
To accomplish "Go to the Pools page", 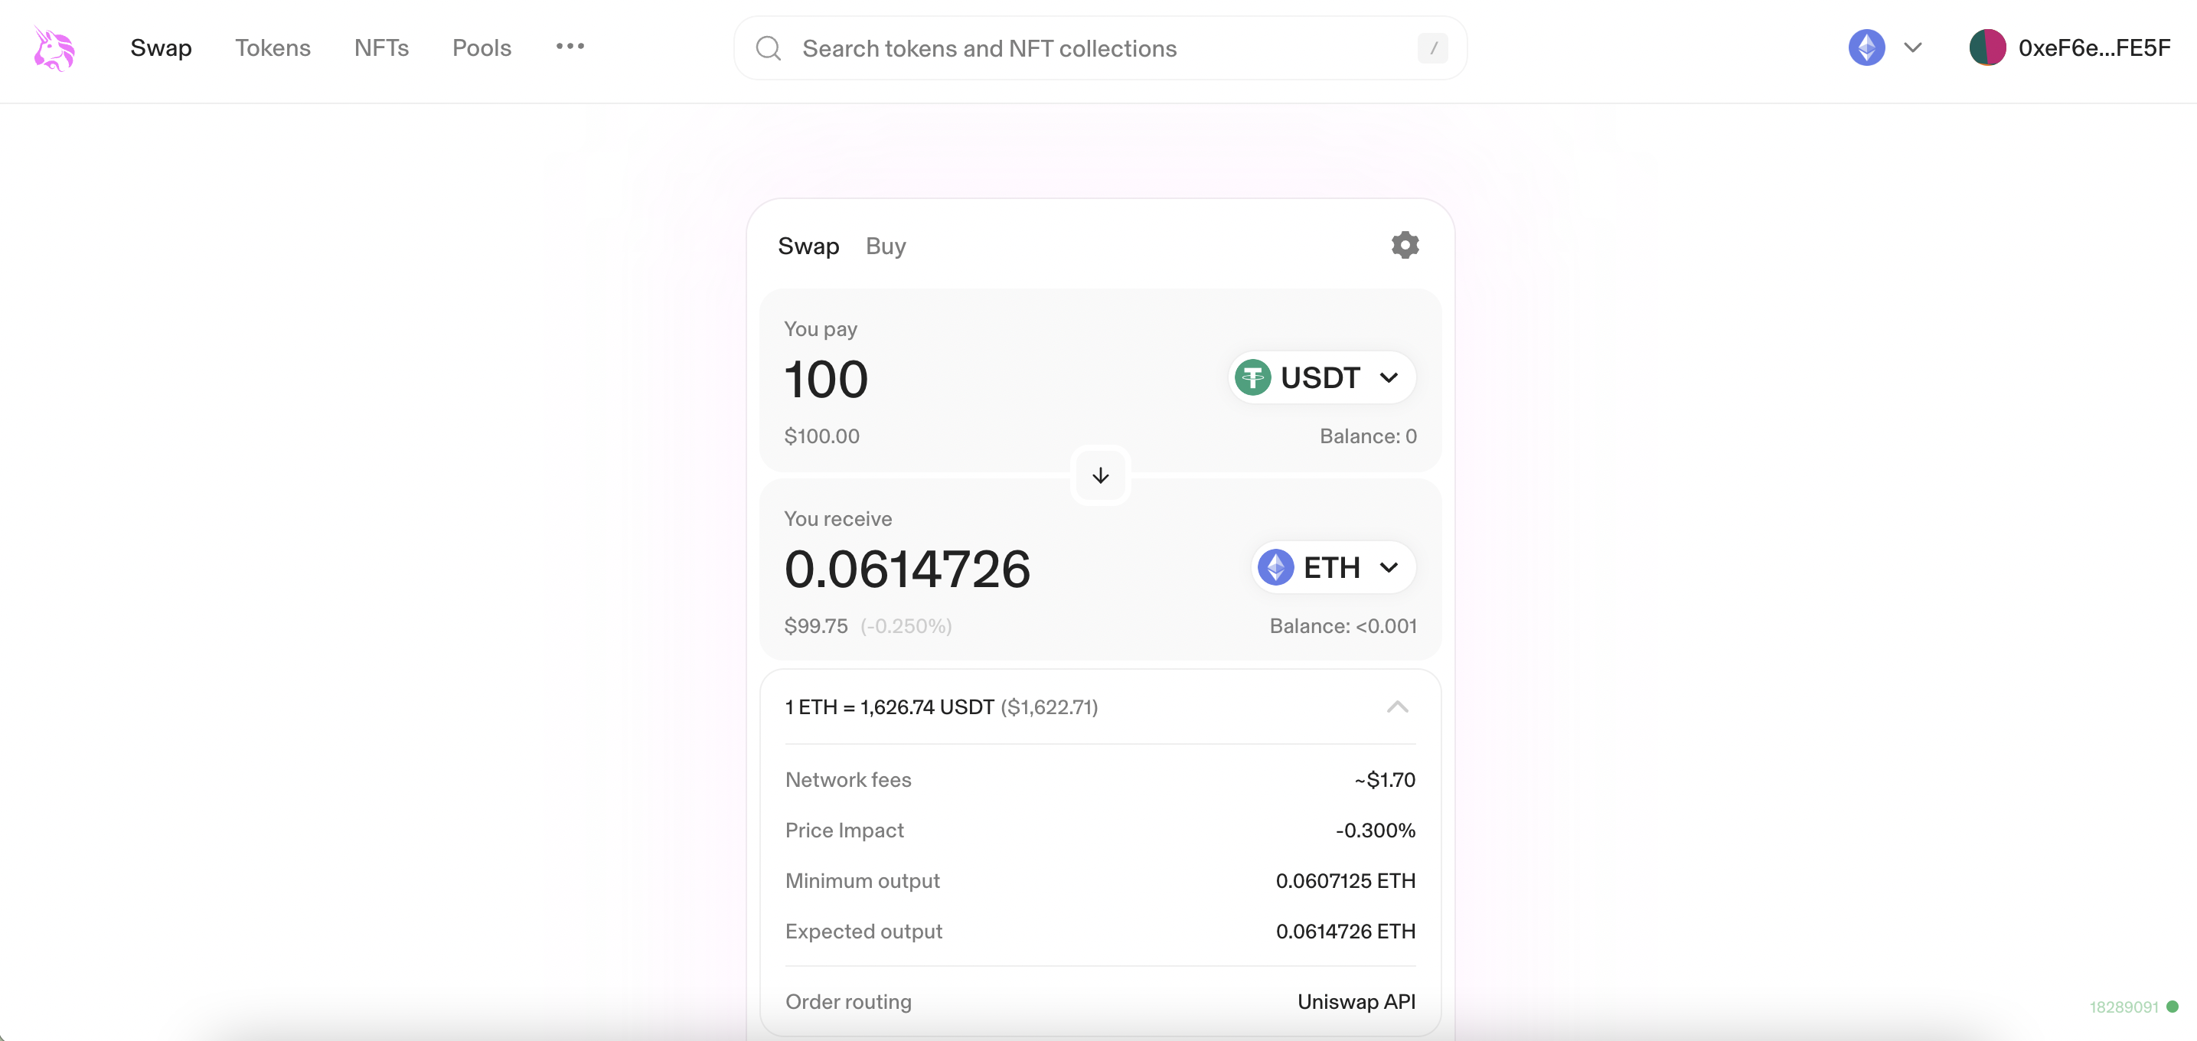I will [481, 47].
